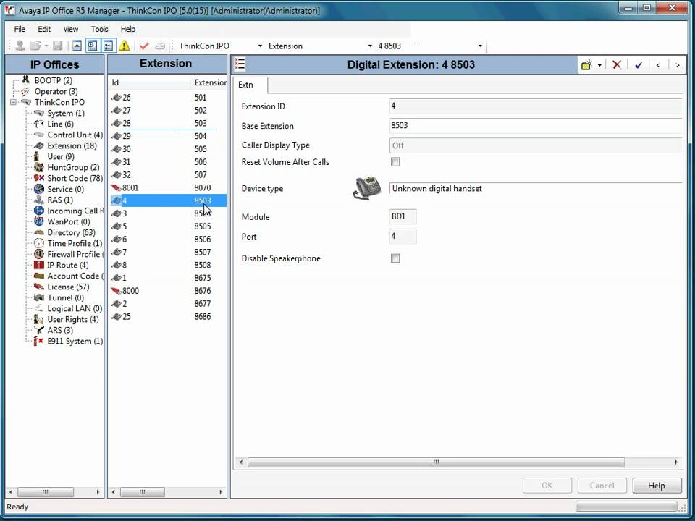Show errors warning triangle icon
695x521 pixels.
tap(125, 46)
